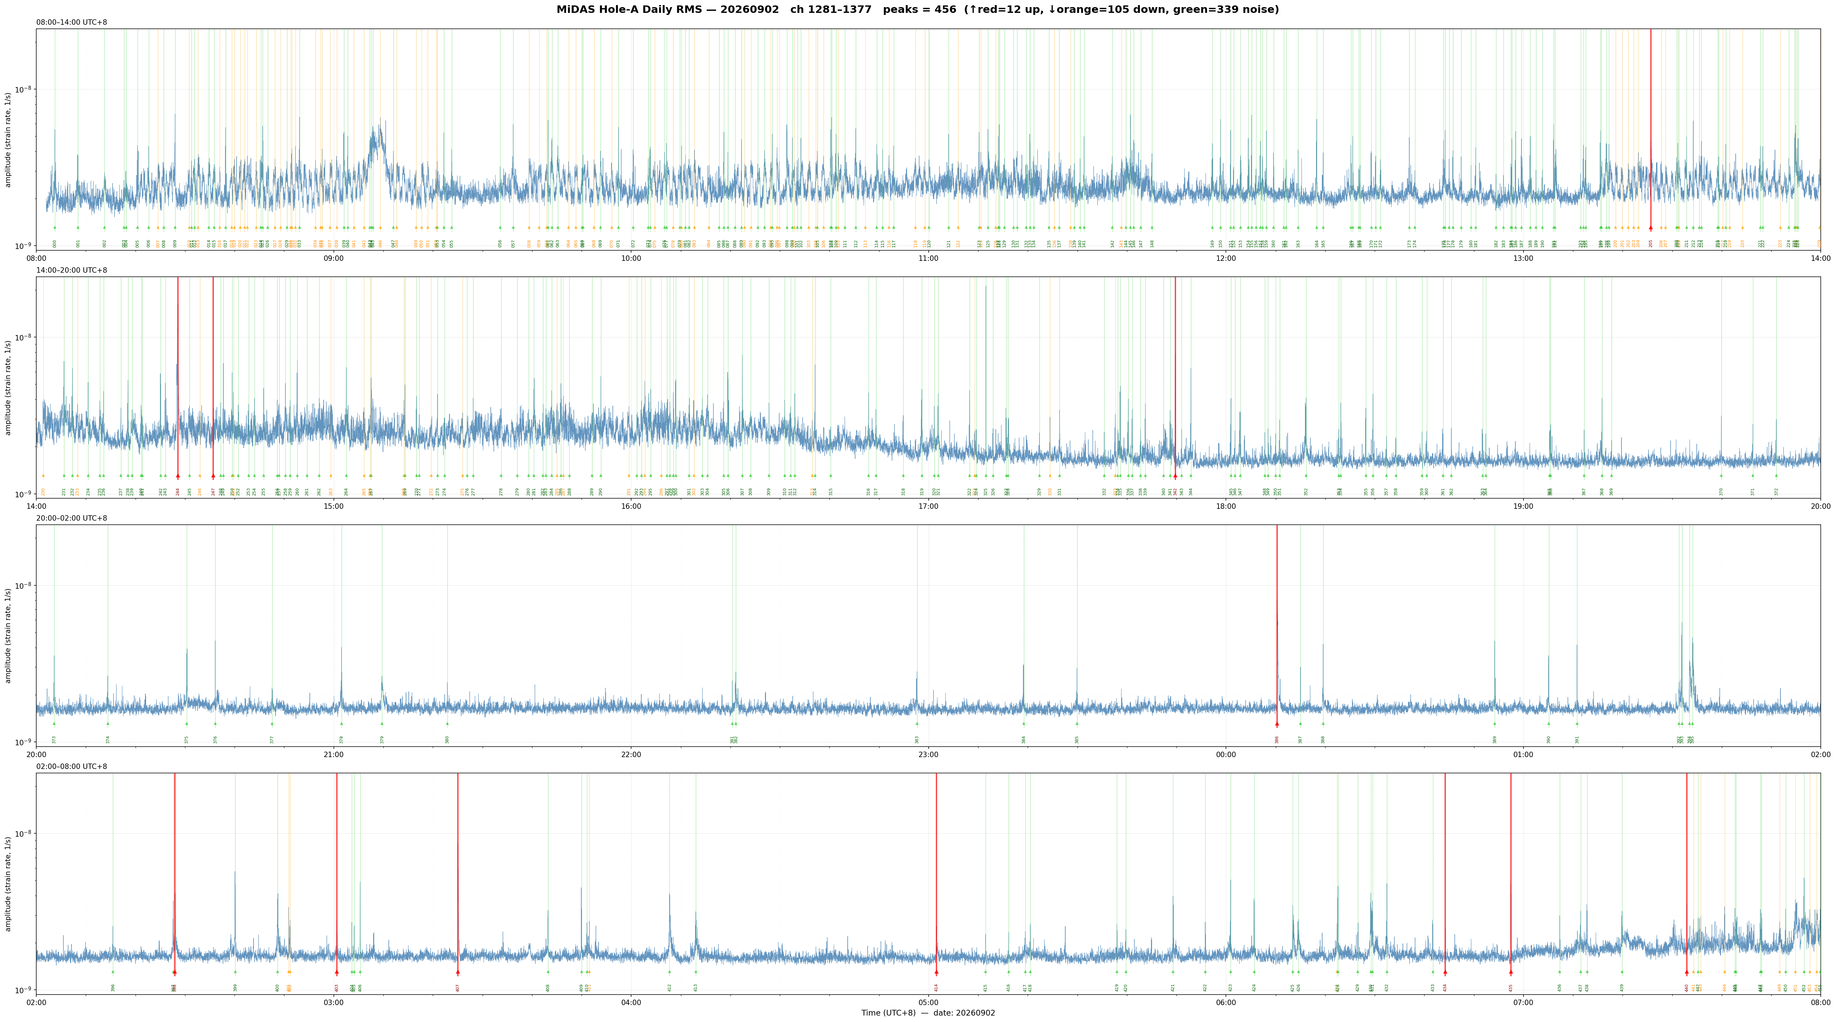The width and height of the screenshot is (1836, 1022).
Task: Click green noise peak label 391
Action: (1577, 739)
